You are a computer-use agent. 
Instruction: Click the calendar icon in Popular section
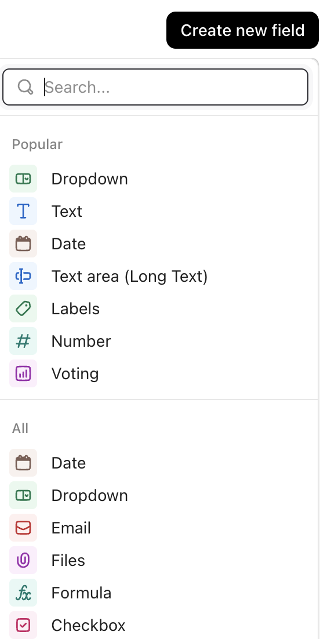coord(23,244)
